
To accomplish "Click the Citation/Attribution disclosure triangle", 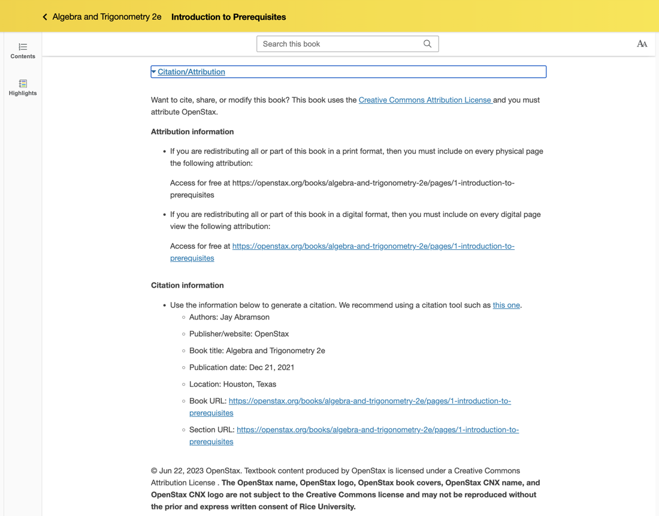I will click(x=155, y=71).
